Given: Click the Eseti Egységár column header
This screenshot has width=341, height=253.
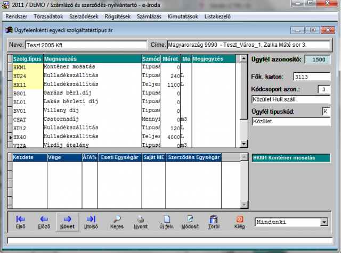Looking at the screenshot, I should click(119, 158).
